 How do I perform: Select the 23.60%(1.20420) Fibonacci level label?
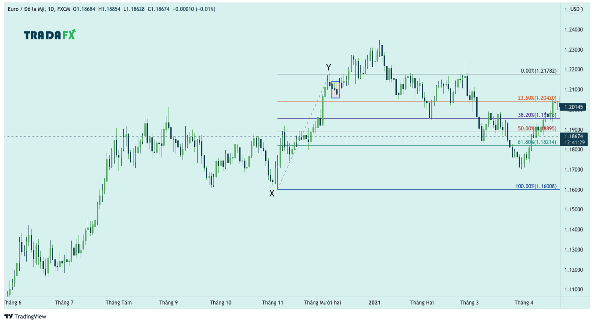coord(537,98)
